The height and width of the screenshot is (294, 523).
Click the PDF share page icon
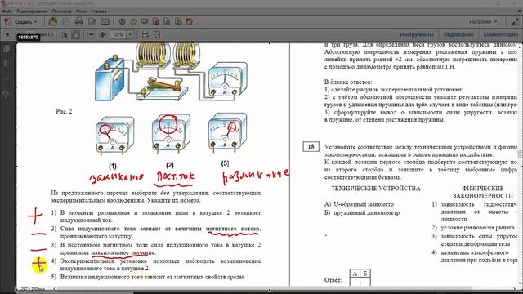[178, 22]
